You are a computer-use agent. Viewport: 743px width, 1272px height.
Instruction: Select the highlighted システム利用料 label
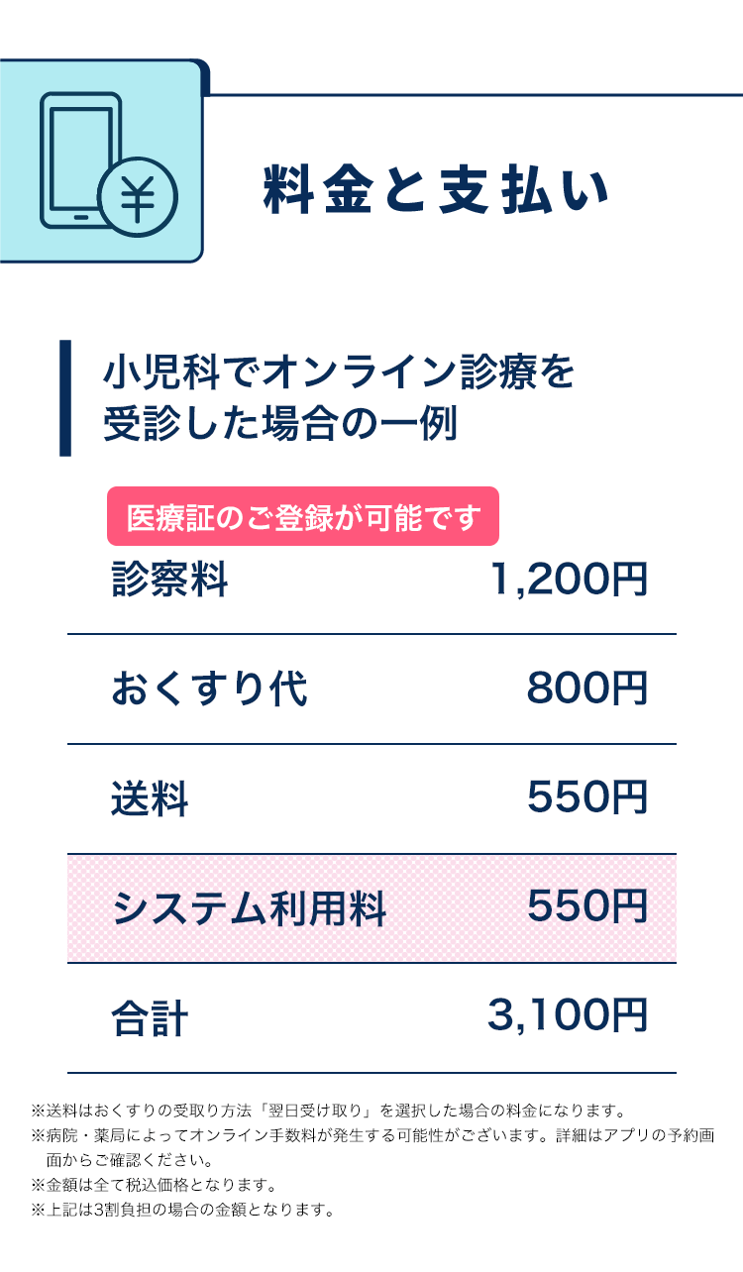(x=249, y=907)
